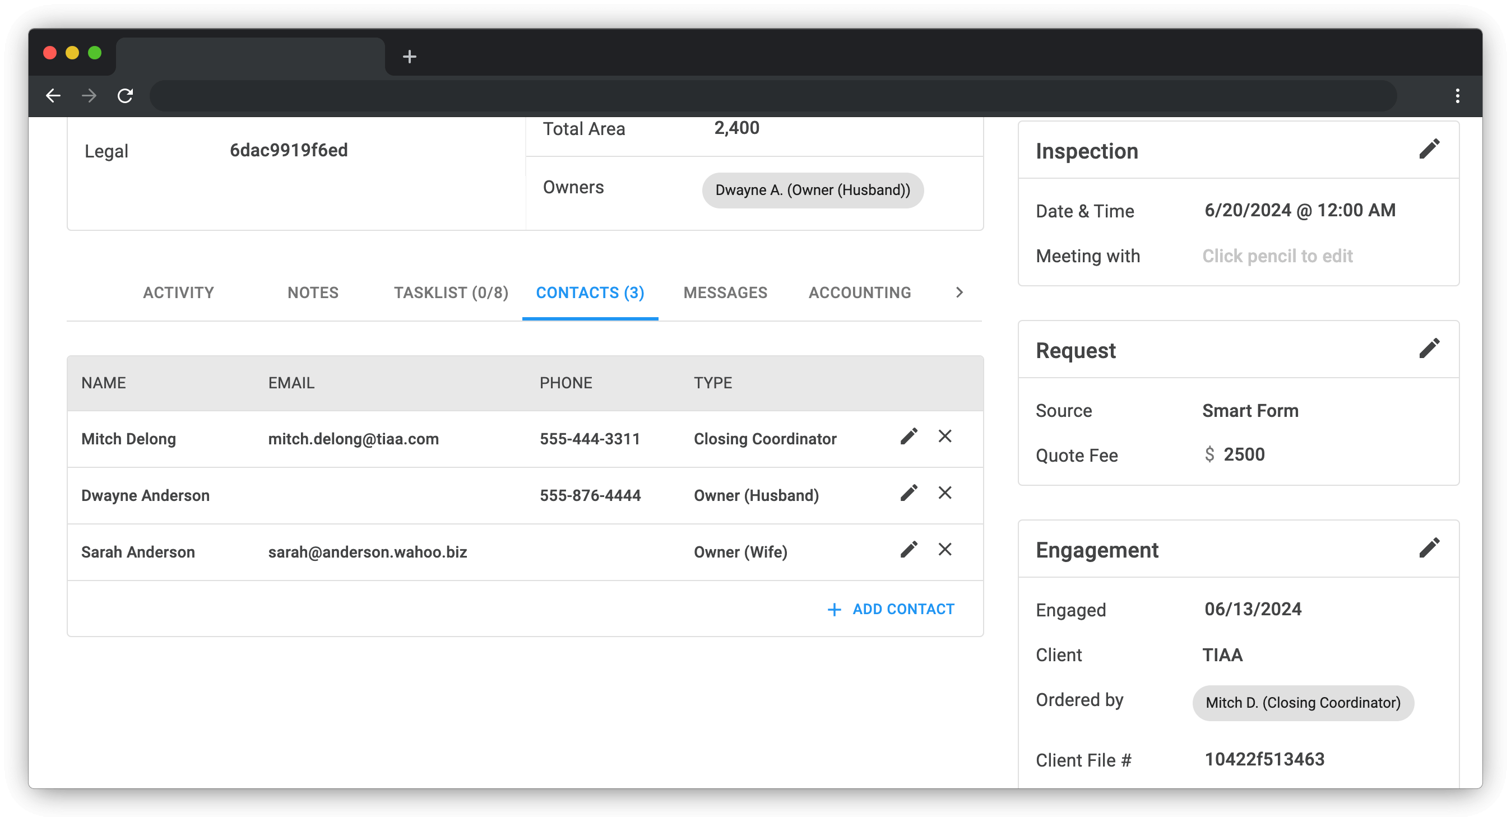
Task: Select the Messages tab
Action: coord(725,293)
